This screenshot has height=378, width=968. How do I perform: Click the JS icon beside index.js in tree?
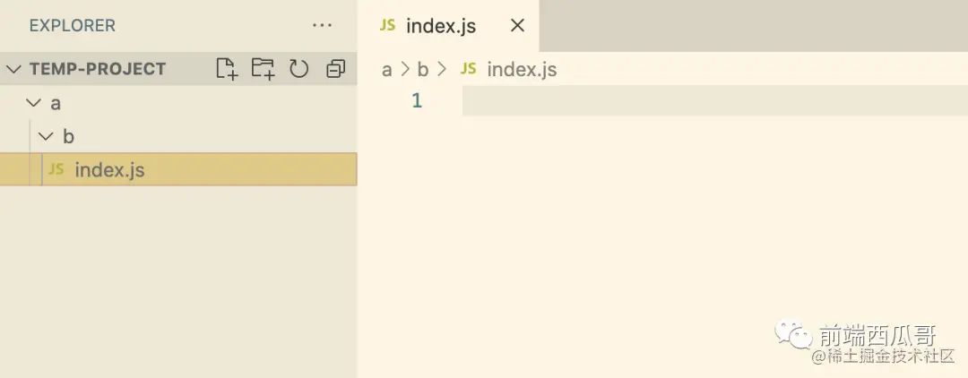tap(56, 169)
